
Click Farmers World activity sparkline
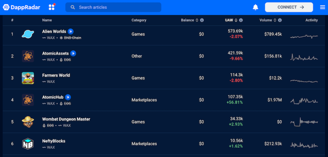tap(304, 81)
